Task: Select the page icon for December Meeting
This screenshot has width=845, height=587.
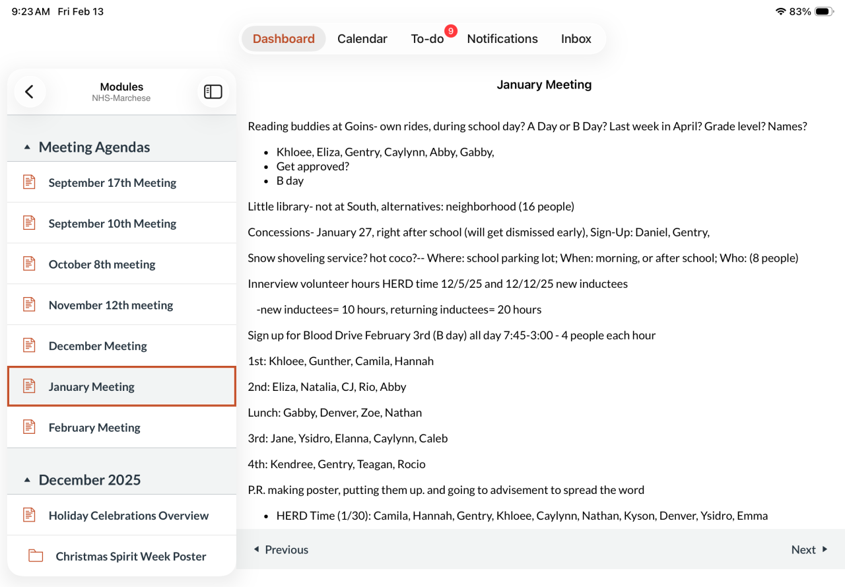Action: pos(29,345)
